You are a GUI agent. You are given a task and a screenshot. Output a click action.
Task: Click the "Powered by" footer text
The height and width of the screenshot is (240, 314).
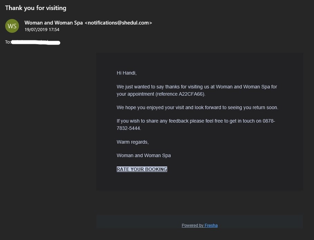coord(192,225)
